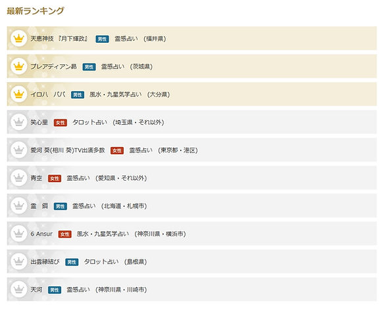Click the (島根県) location text
Viewport: 385px width, 310px height.
[136, 262]
